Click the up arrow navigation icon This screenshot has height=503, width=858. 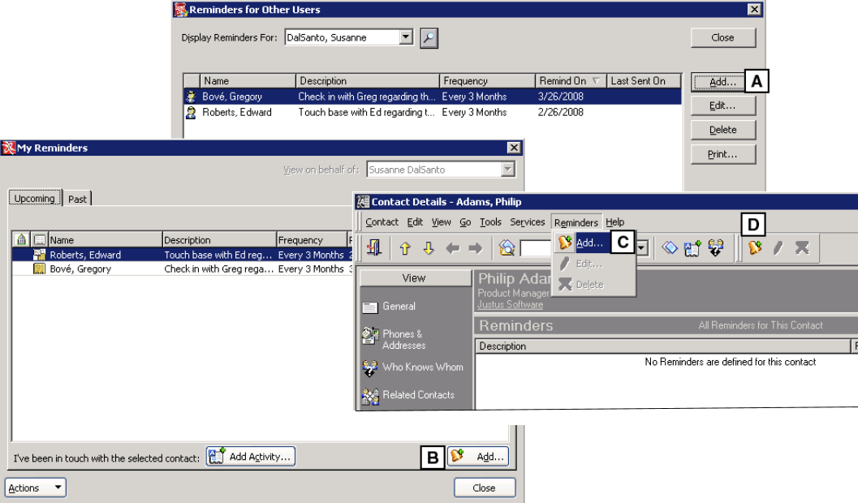[406, 247]
